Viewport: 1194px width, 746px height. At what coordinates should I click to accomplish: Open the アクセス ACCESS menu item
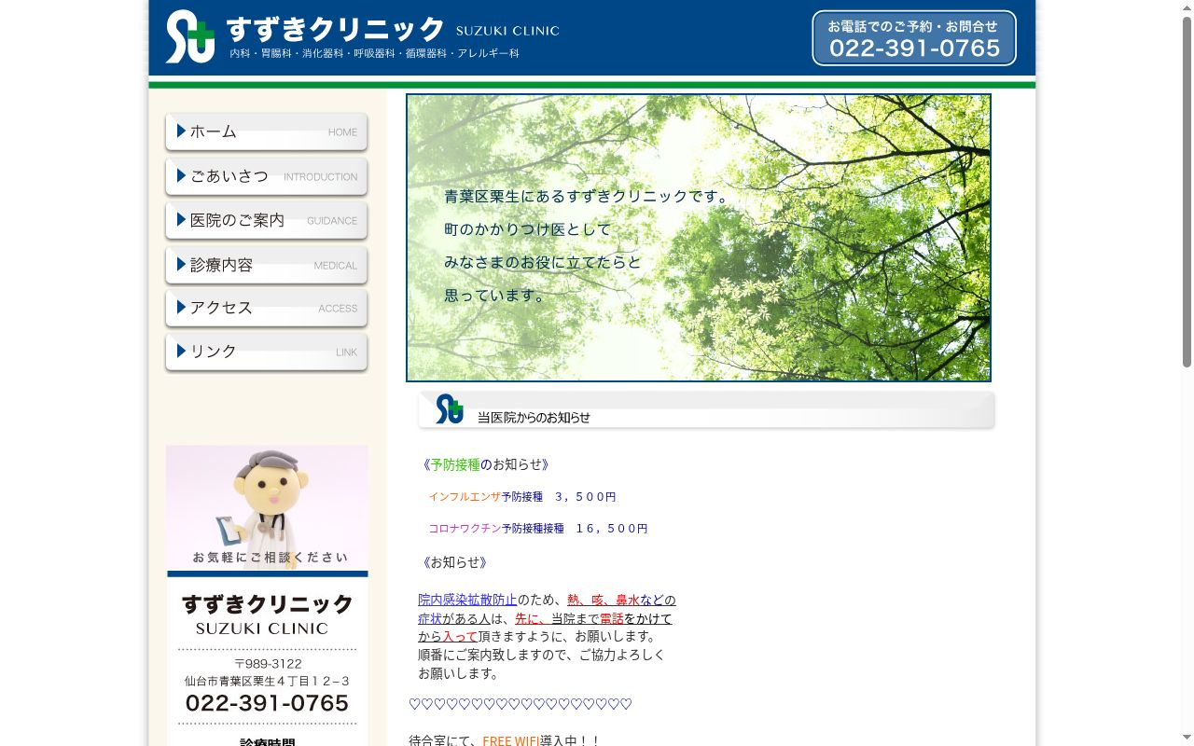[267, 308]
